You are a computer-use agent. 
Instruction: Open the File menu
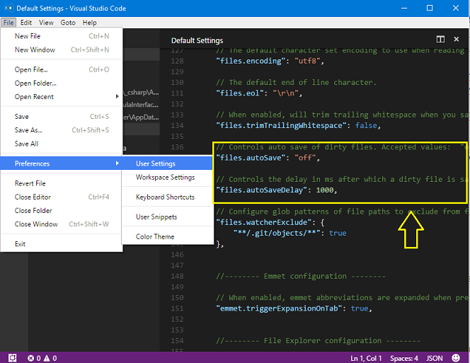[x=8, y=23]
